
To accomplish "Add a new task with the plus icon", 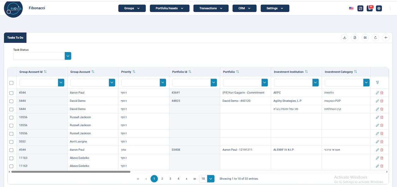I will (x=386, y=38).
